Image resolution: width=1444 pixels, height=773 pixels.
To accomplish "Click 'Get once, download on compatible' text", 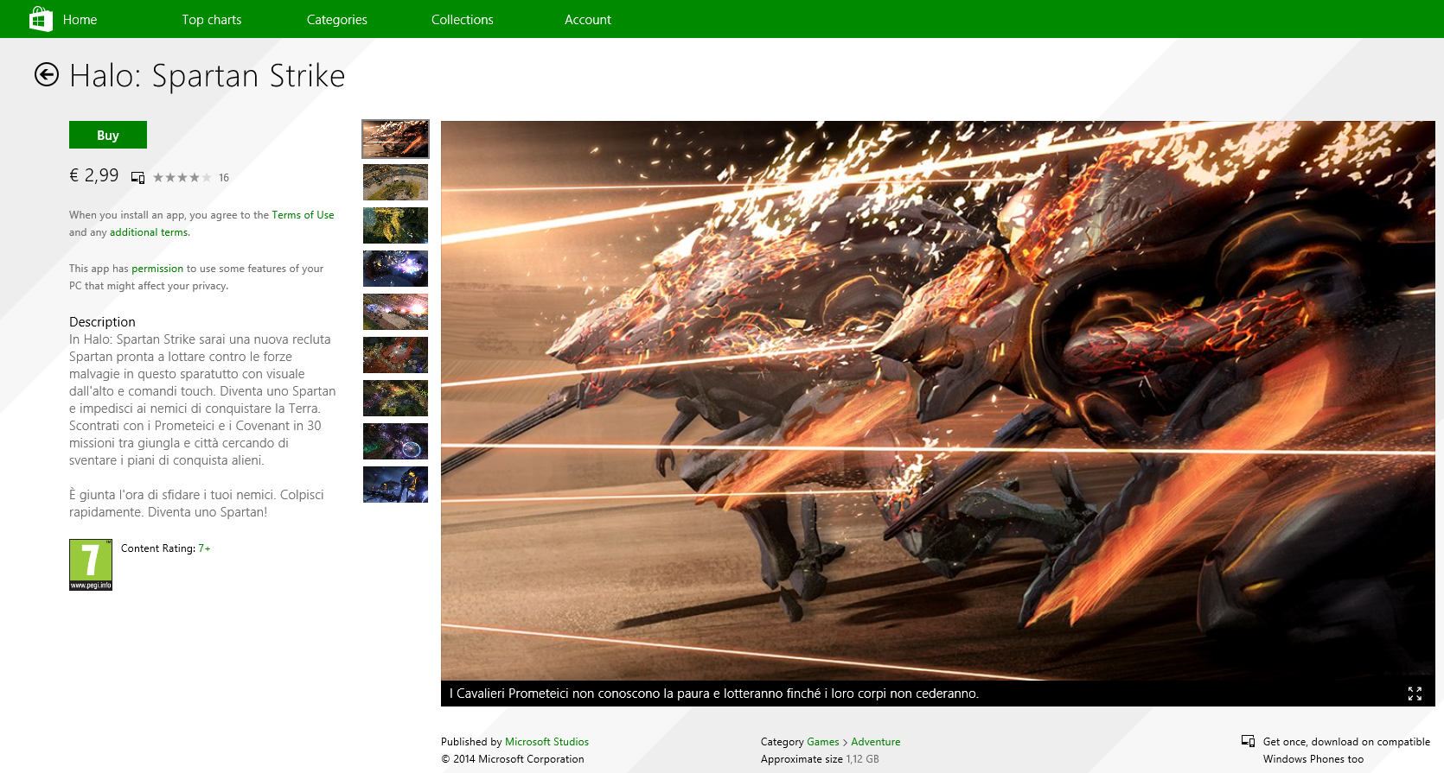I will click(x=1346, y=742).
